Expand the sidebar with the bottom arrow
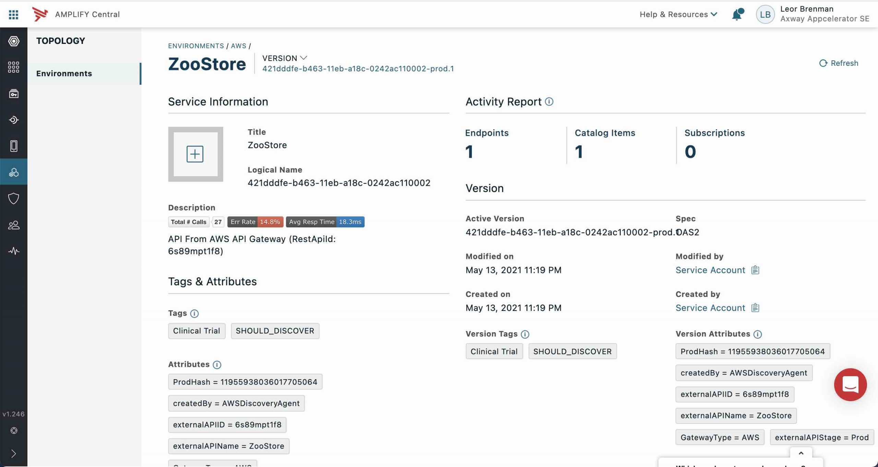Screen dimensions: 878x467 tap(14, 454)
